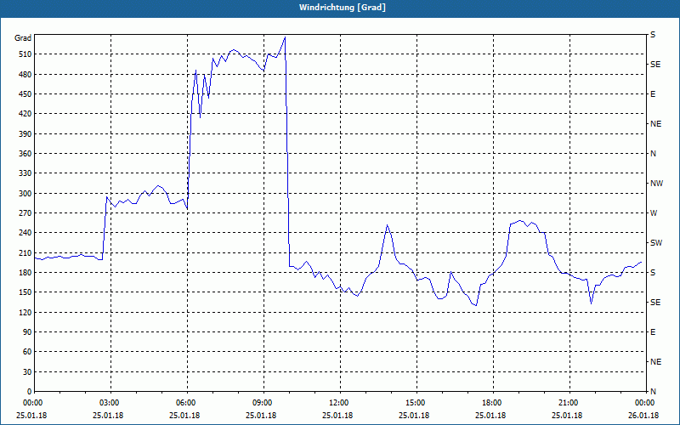Select the 12:00 time label
This screenshot has height=425, width=680.
coord(337,402)
